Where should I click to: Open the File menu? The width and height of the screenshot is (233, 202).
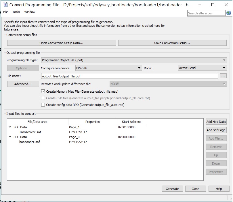5,12
